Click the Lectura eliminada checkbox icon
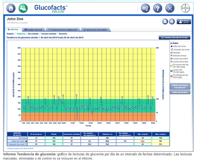This screenshot has height=160, width=197. tap(171, 62)
